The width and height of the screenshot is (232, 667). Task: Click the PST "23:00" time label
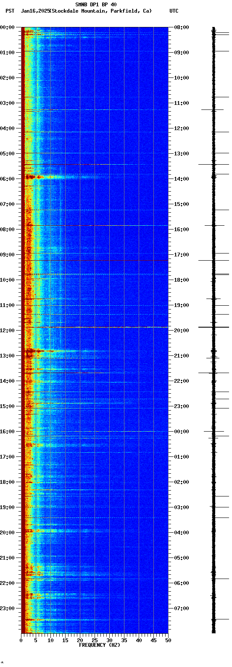pyautogui.click(x=7, y=608)
